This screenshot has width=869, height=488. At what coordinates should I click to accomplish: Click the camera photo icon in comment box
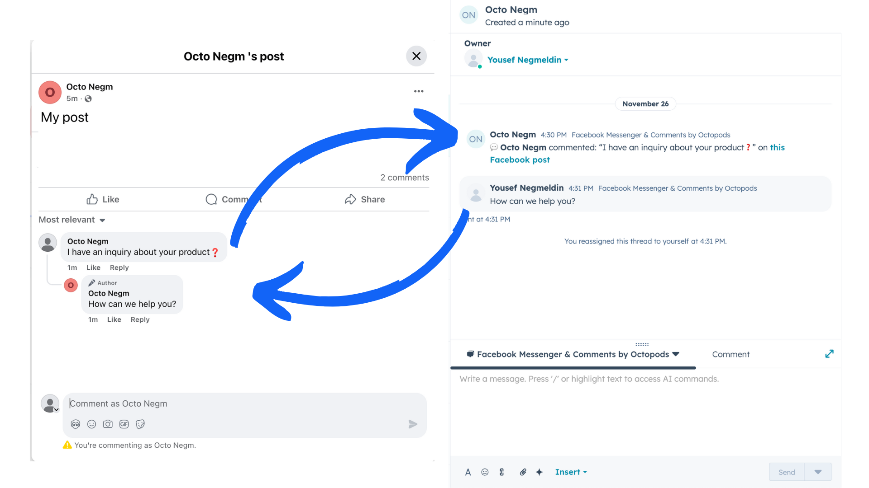[108, 424]
